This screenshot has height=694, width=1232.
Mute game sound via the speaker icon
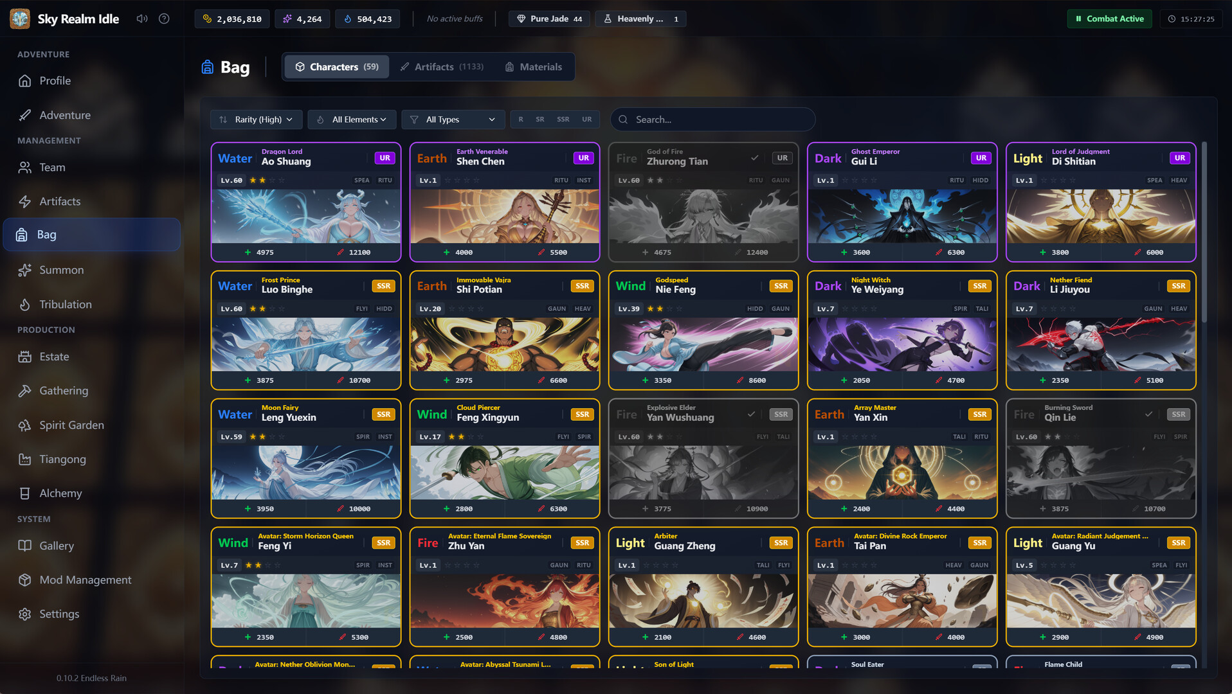[141, 19]
